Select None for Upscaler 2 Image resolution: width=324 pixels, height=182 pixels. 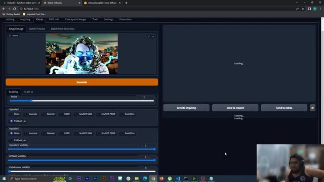[x=15, y=133]
